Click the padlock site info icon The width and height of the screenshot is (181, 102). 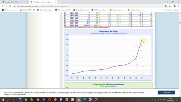tap(15, 6)
